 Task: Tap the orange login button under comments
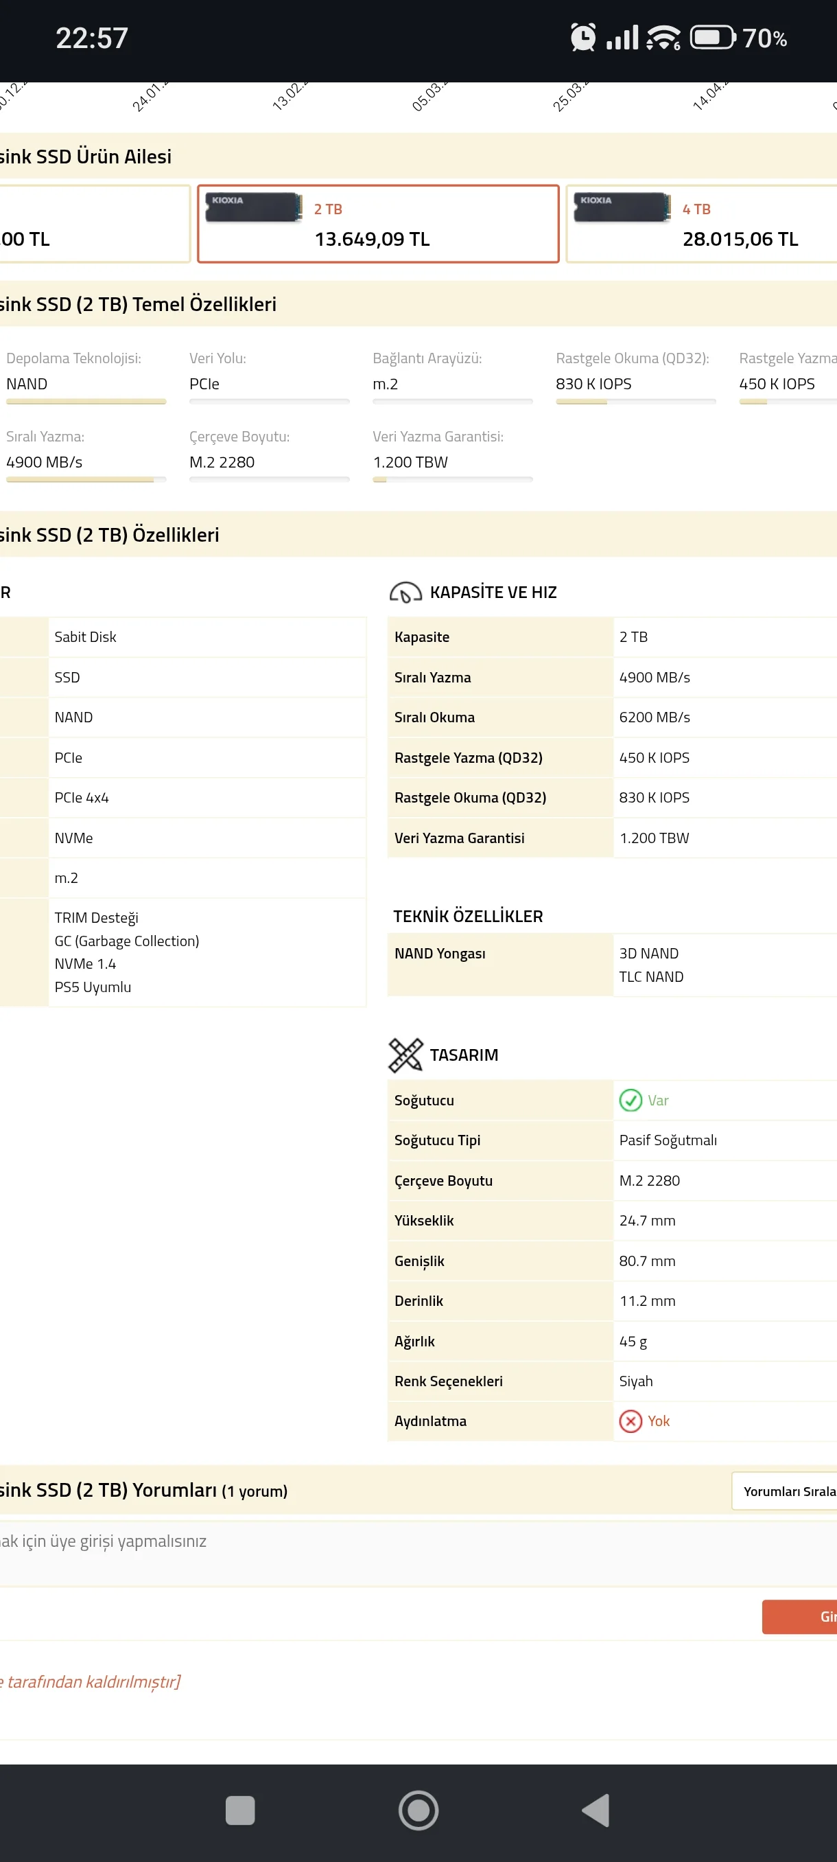799,1617
